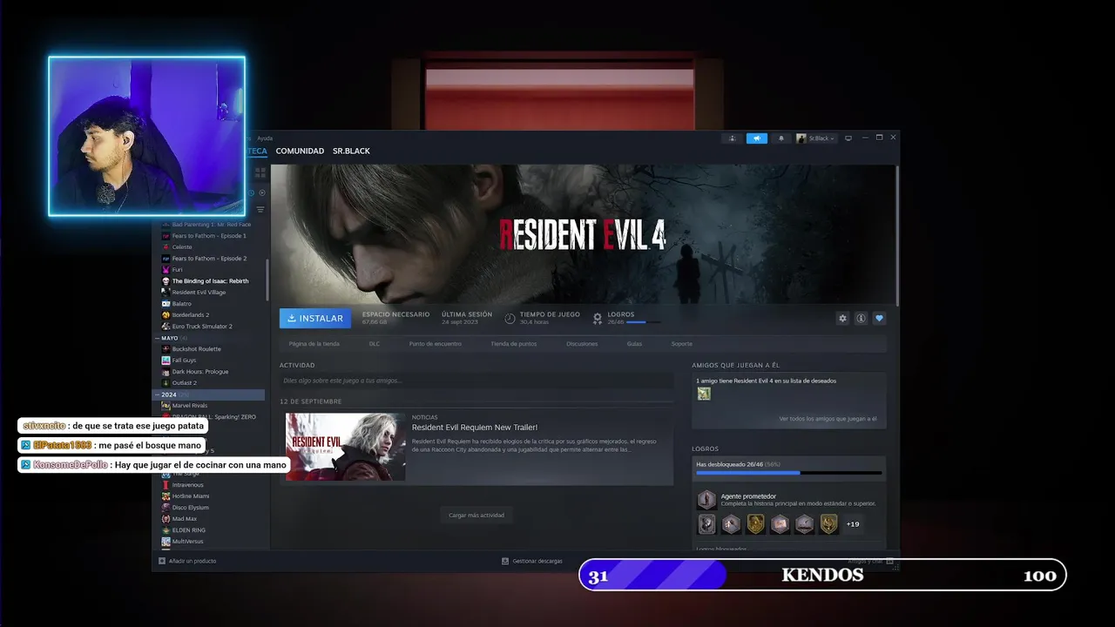The height and width of the screenshot is (627, 1115).
Task: Open the Resident Evil Requiem news thumbnail
Action: point(346,447)
